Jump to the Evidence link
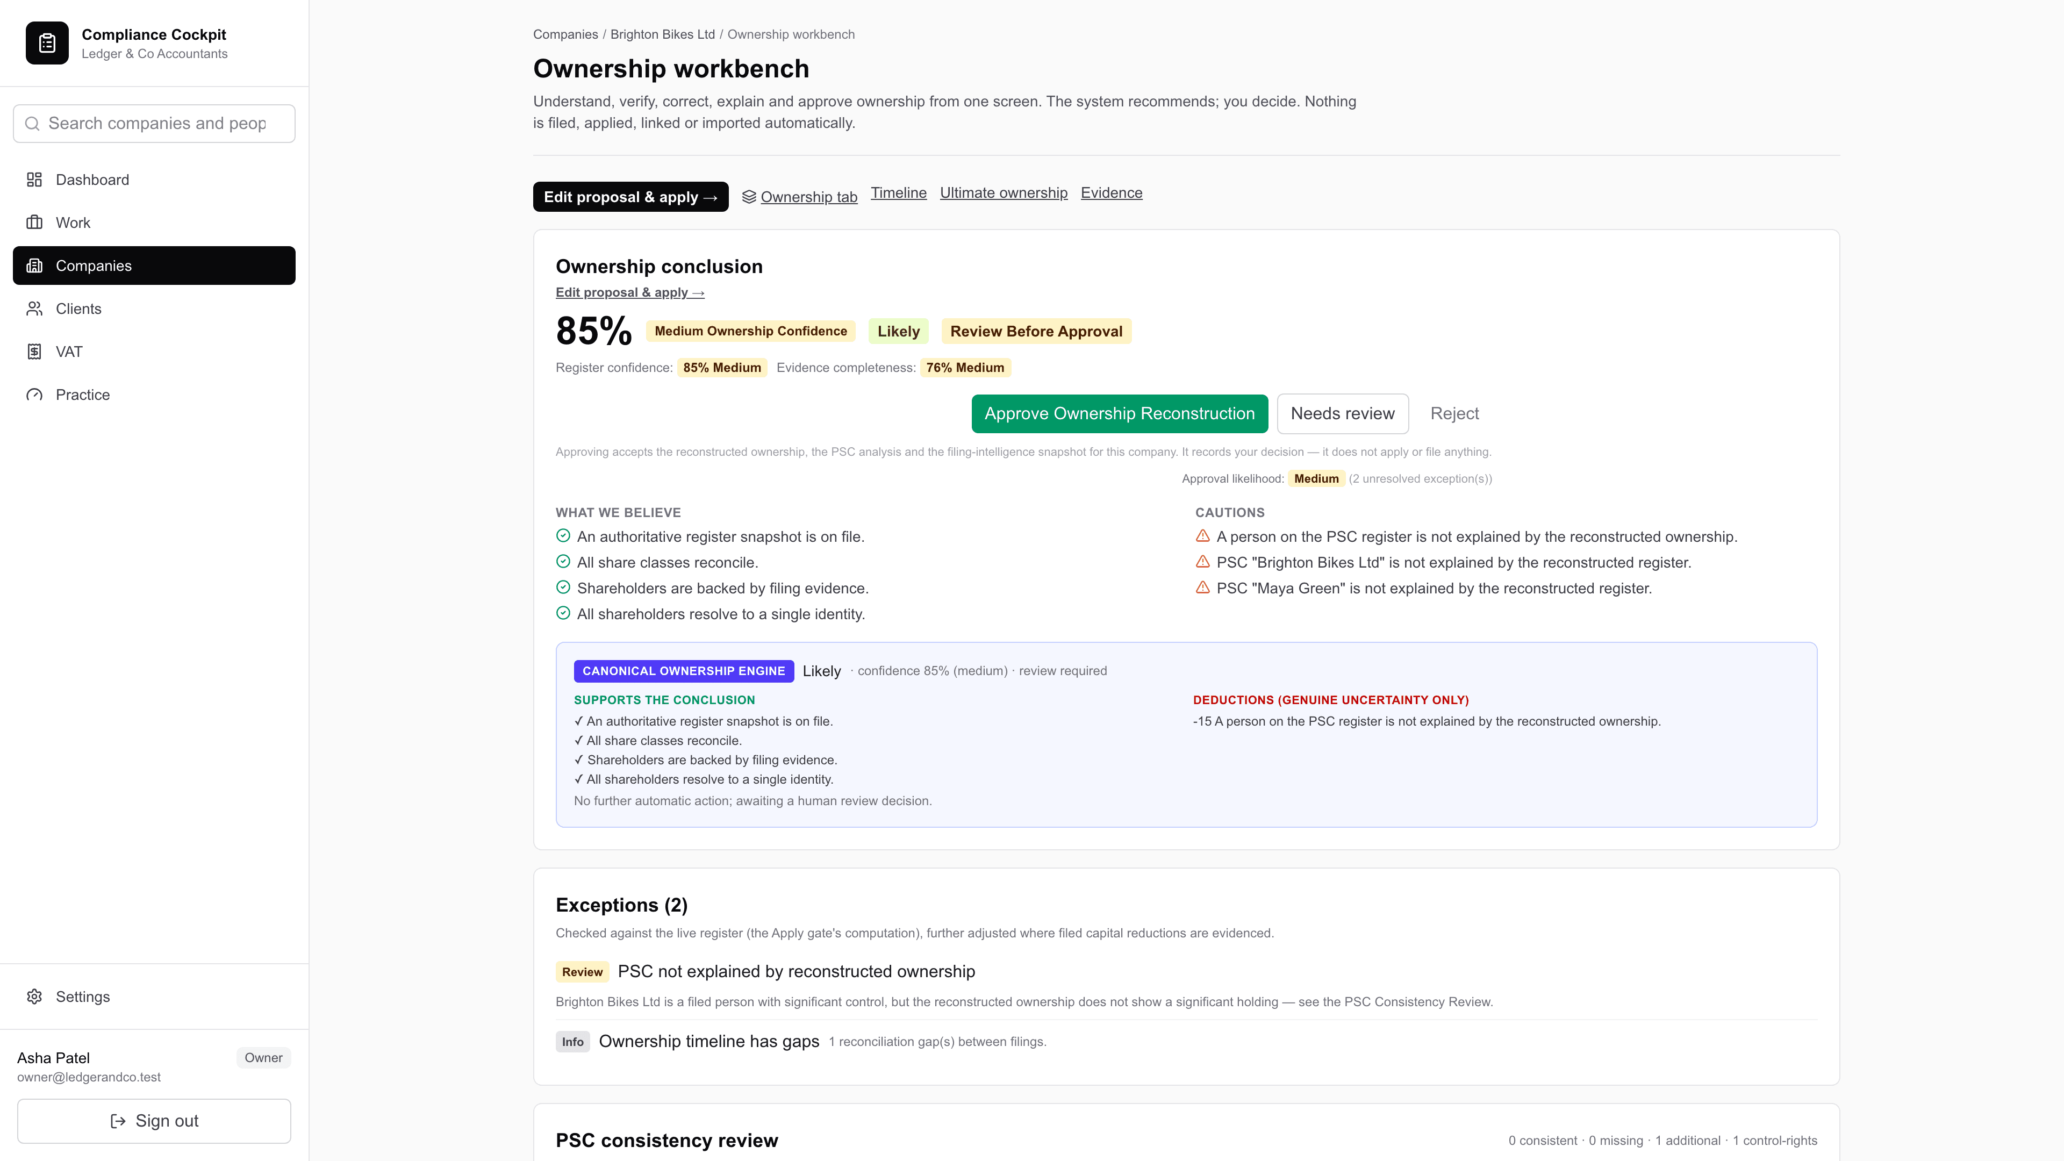Screen dimensions: 2064x1161 tap(1112, 193)
